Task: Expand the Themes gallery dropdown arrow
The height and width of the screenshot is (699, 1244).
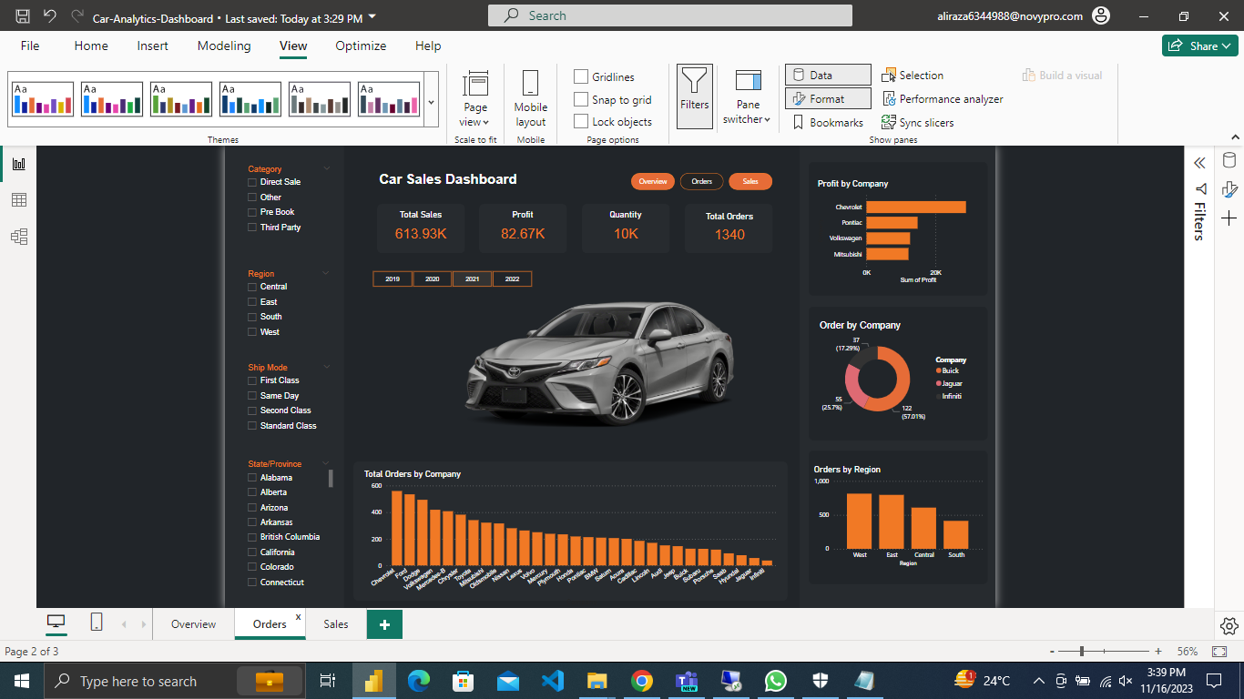Action: 431,103
